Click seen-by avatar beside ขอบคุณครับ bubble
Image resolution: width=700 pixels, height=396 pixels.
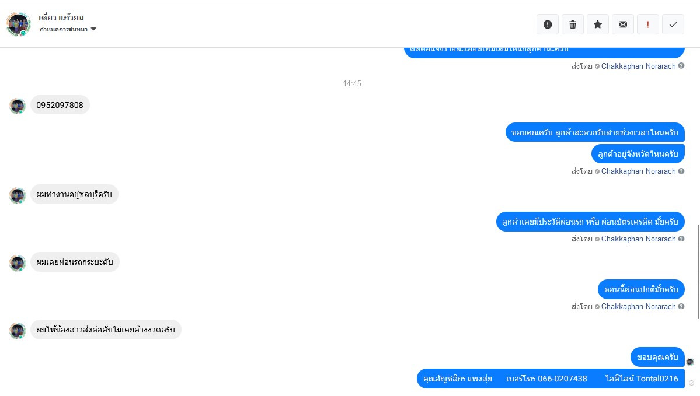click(x=690, y=362)
